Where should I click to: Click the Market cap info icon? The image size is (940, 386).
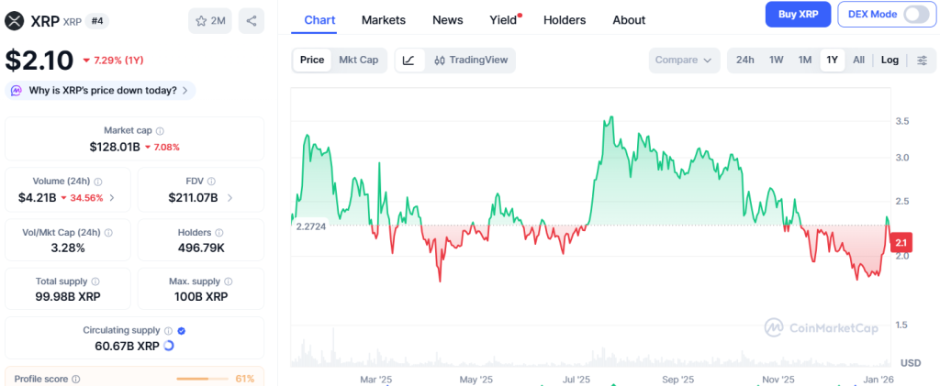[x=160, y=131]
